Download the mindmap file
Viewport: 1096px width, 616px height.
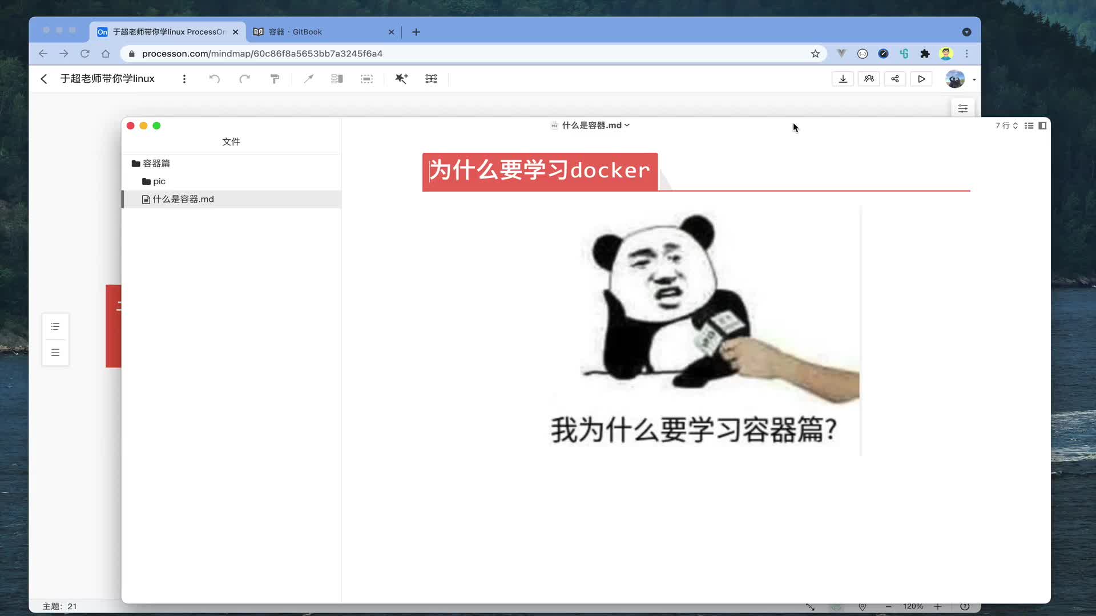click(843, 79)
